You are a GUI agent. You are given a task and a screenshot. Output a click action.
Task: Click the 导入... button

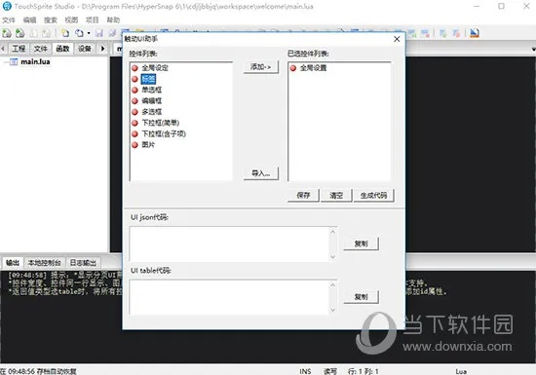tap(261, 173)
